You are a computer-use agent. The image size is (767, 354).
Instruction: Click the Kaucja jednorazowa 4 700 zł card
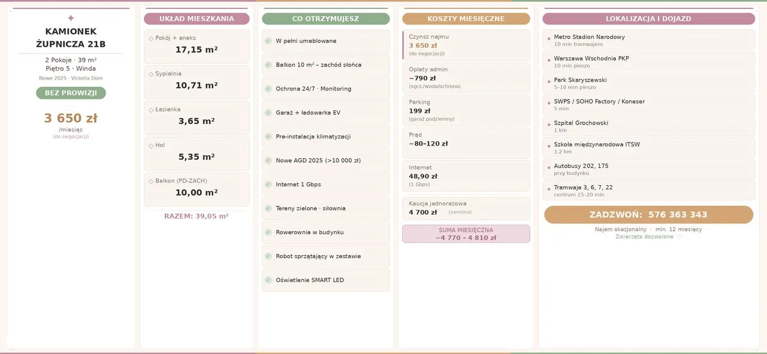pyautogui.click(x=466, y=208)
